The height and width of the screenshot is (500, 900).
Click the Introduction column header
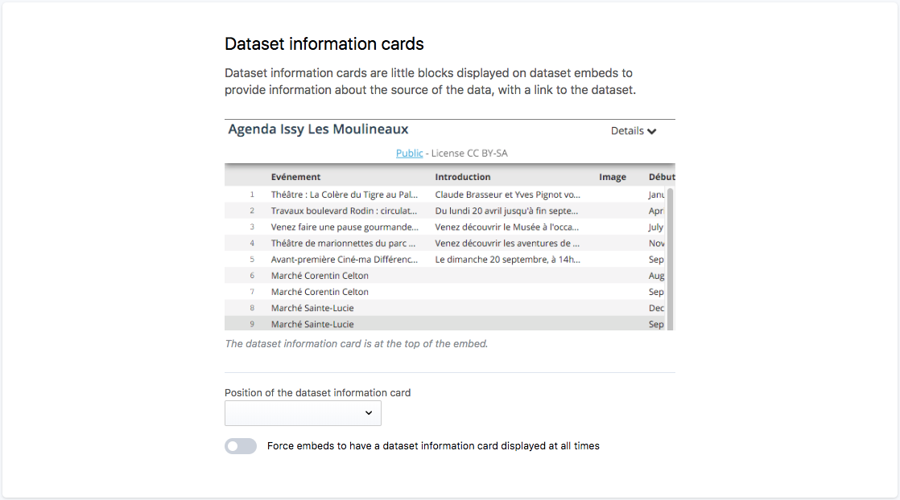click(463, 177)
